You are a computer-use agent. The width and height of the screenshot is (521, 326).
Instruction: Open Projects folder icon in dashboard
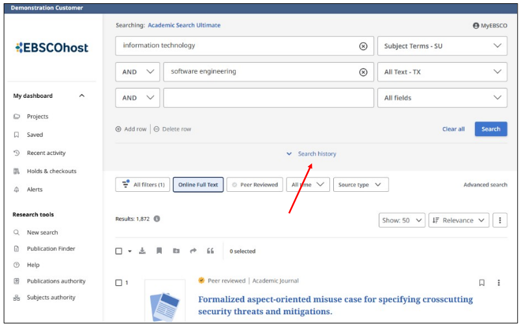click(x=17, y=117)
